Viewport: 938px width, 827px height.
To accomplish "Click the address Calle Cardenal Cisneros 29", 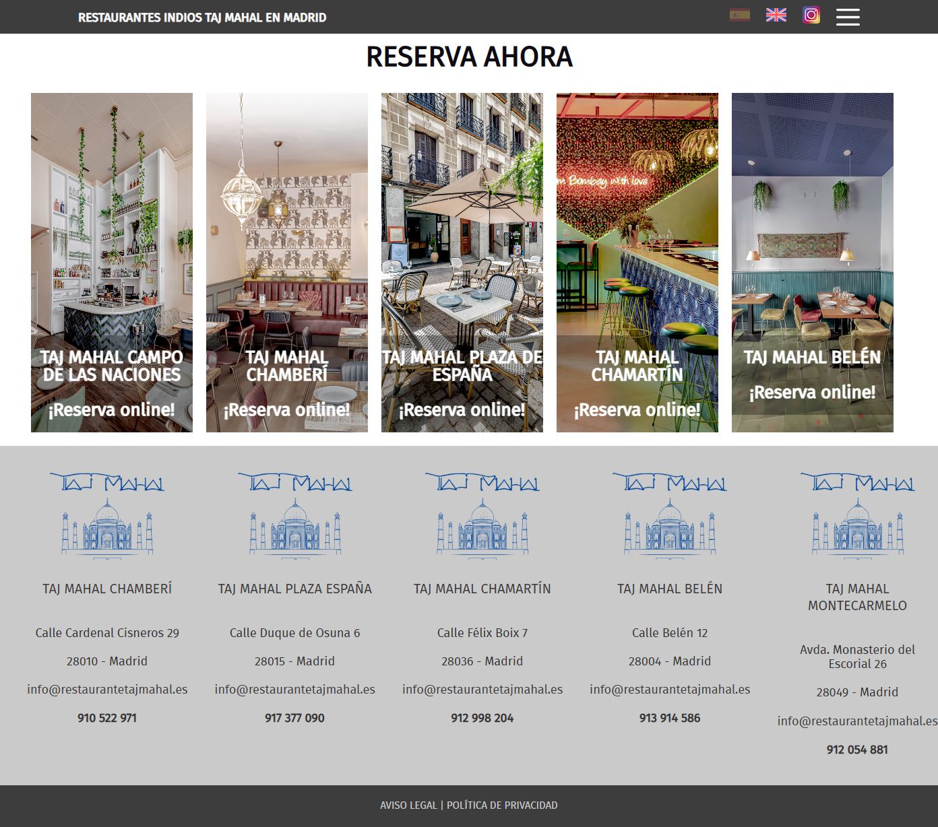I will (x=107, y=633).
